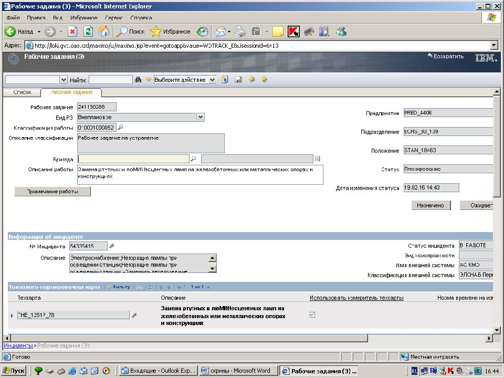This screenshot has height=378, width=504.
Task: Save record with the diskette icon
Action: [238, 80]
